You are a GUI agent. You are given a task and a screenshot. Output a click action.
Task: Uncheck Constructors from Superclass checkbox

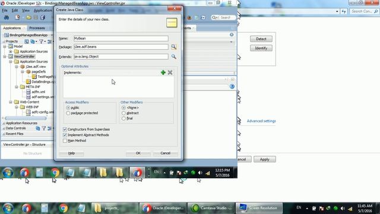pyautogui.click(x=65, y=130)
